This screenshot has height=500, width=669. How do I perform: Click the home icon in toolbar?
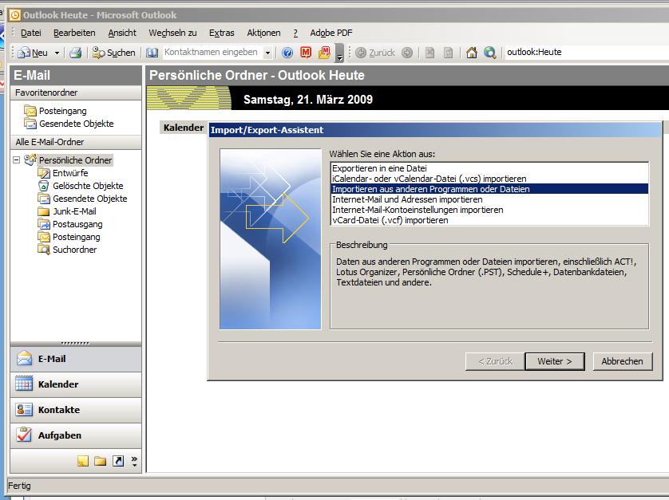tap(472, 53)
